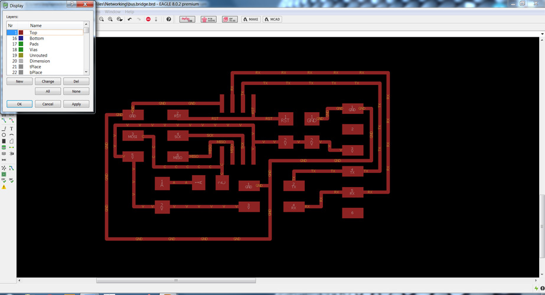Click the Unrouted layer color swatch
Viewport: 545px width, 295px height.
coord(21,55)
